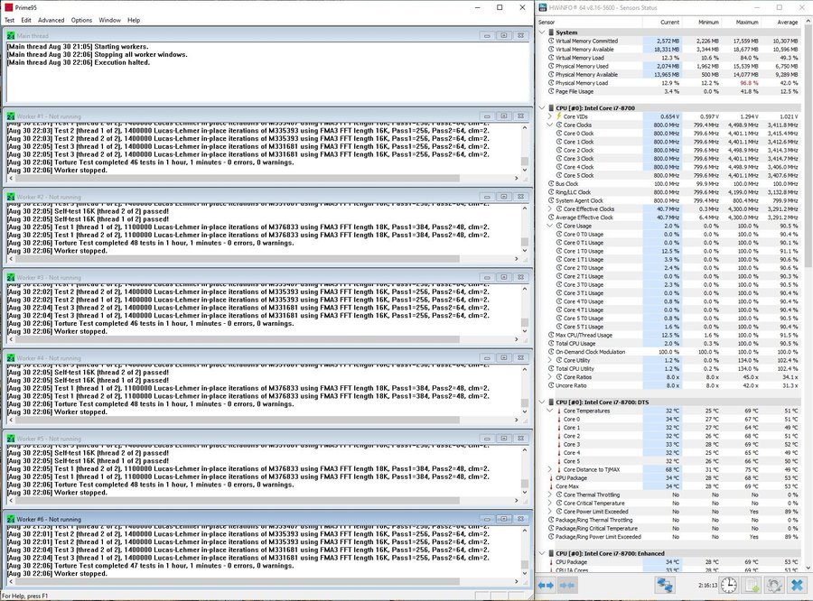813x601 pixels.
Task: Click Worker #1 horizontal scrollbar thumb
Action: 238,179
